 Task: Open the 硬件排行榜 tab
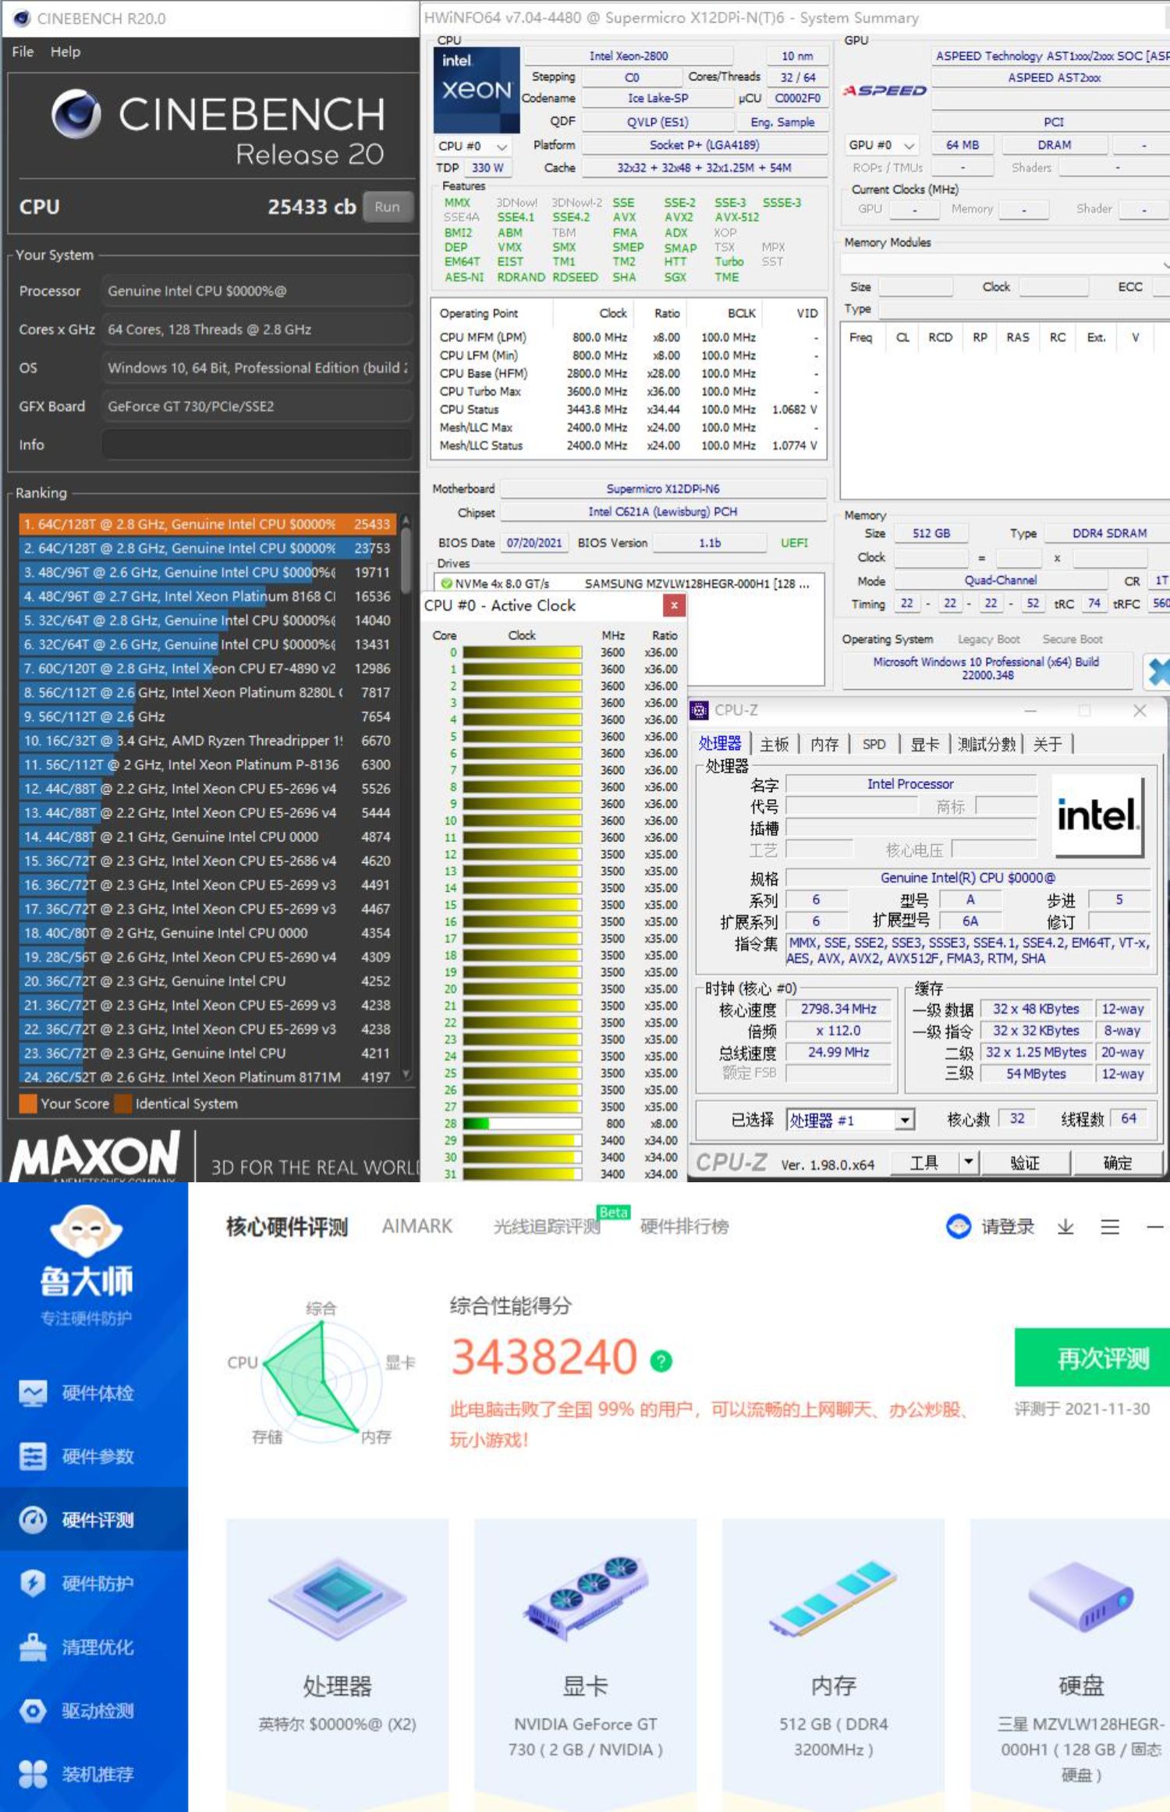684,1227
